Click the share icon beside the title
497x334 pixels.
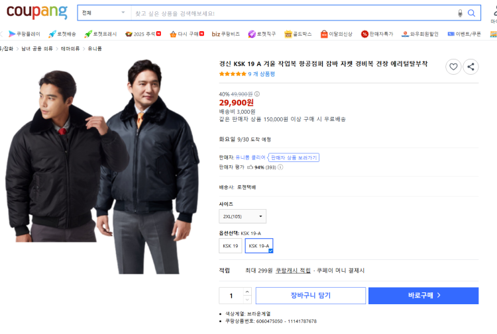470,67
